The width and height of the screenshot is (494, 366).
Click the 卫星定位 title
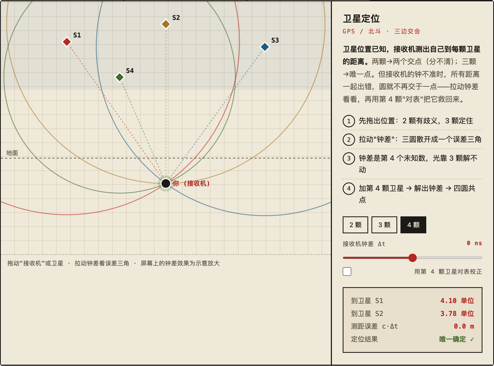pos(361,19)
